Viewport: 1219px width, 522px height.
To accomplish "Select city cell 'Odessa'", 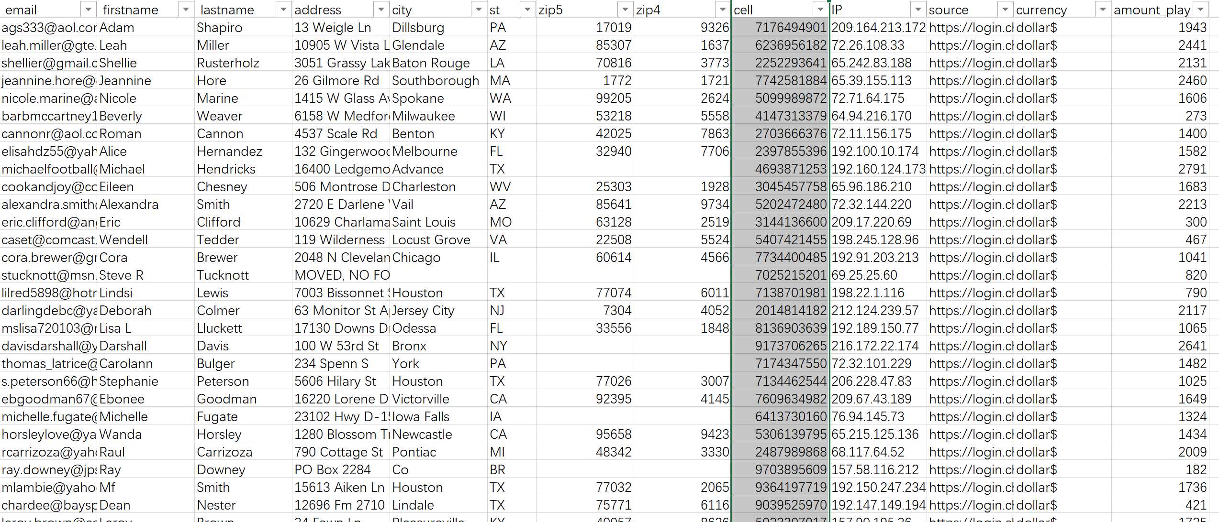I will coord(439,328).
